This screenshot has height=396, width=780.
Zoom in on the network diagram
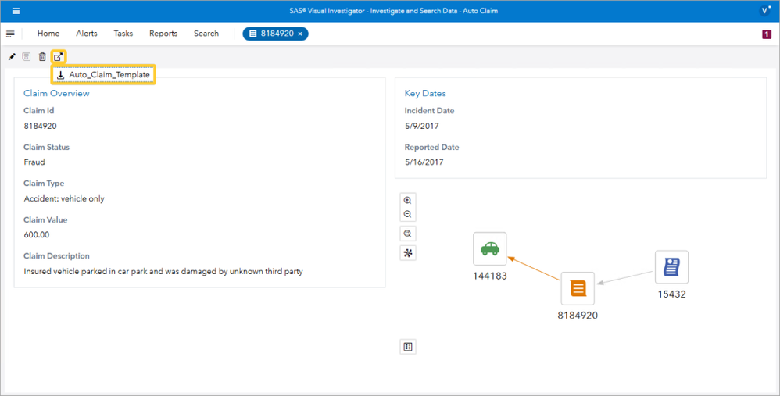pos(407,201)
